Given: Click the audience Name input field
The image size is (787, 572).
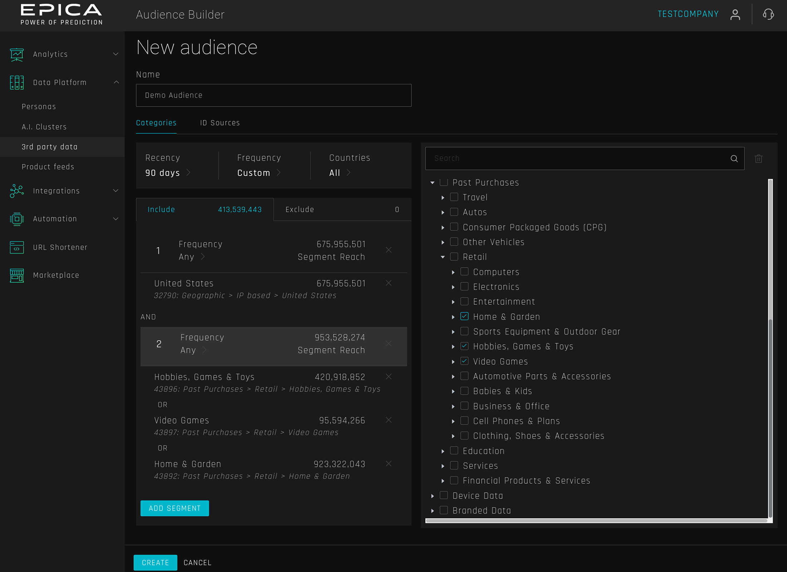Looking at the screenshot, I should pyautogui.click(x=274, y=95).
